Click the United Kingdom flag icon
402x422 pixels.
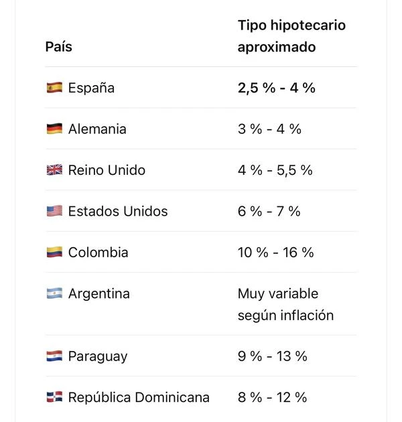(54, 170)
